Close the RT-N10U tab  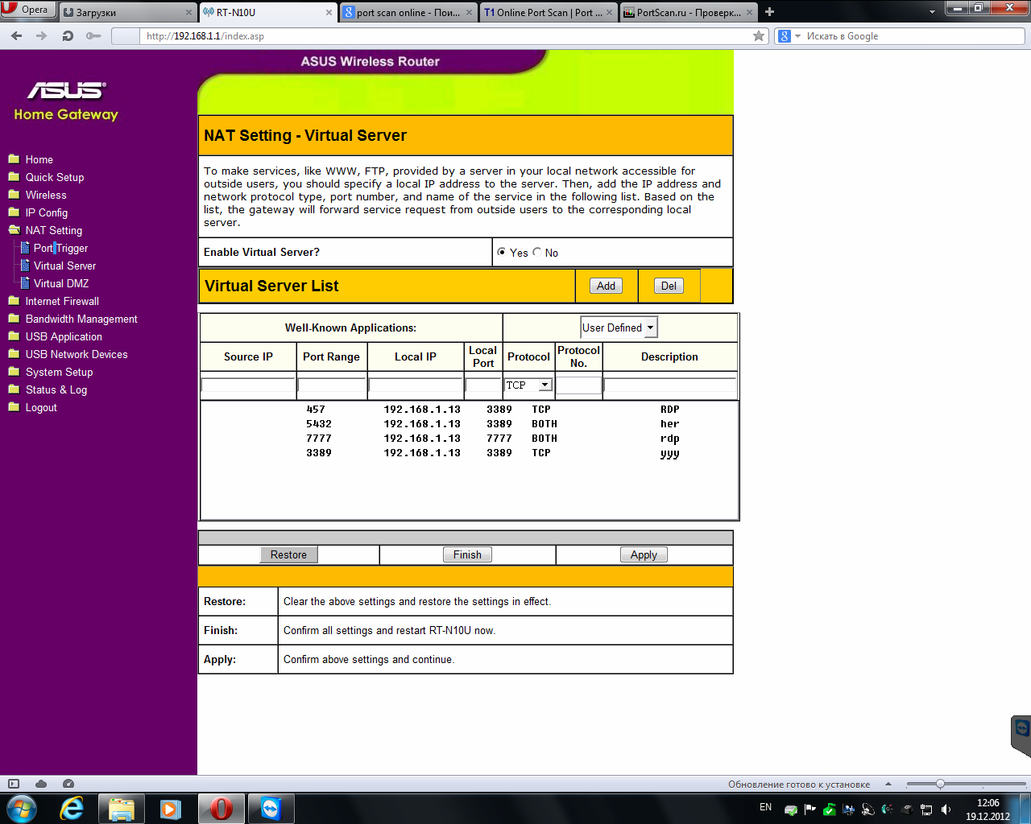tap(329, 12)
